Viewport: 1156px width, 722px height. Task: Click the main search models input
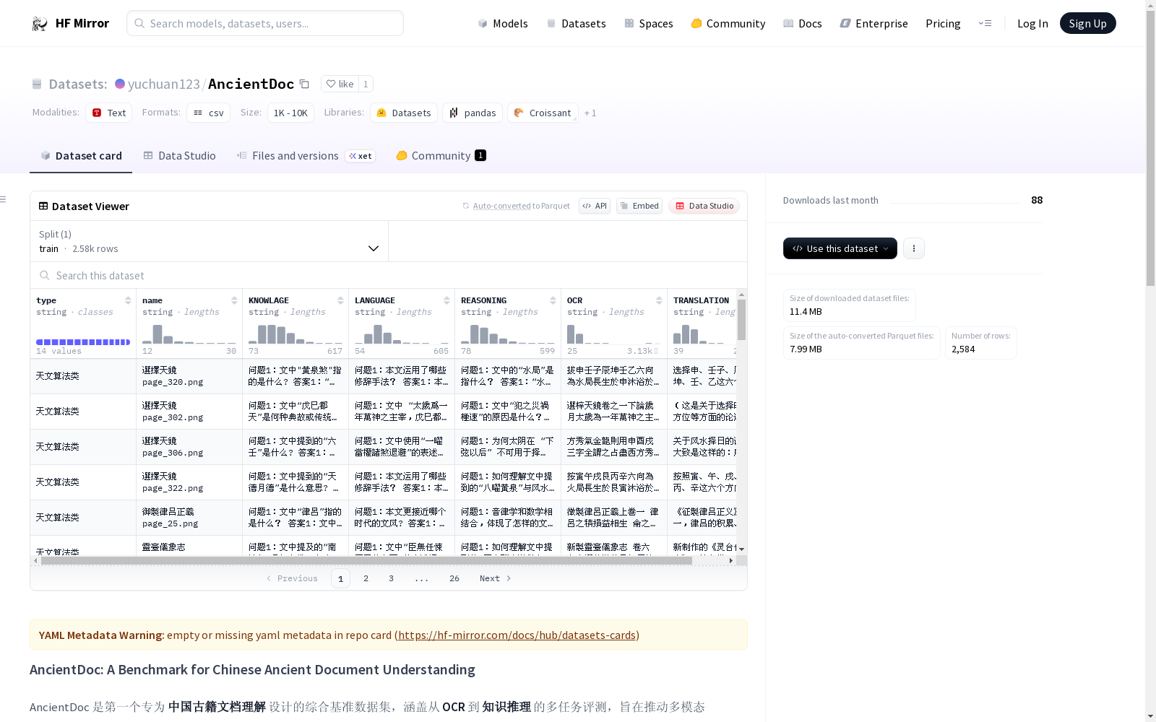[x=265, y=23]
